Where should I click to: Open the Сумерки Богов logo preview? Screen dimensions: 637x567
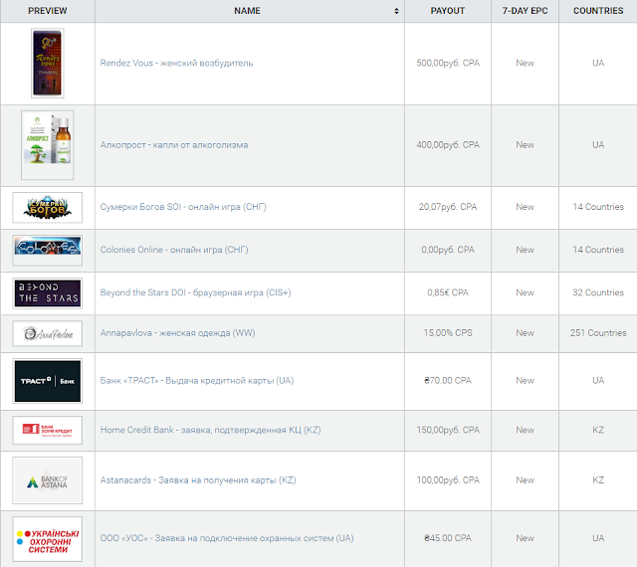[x=48, y=208]
